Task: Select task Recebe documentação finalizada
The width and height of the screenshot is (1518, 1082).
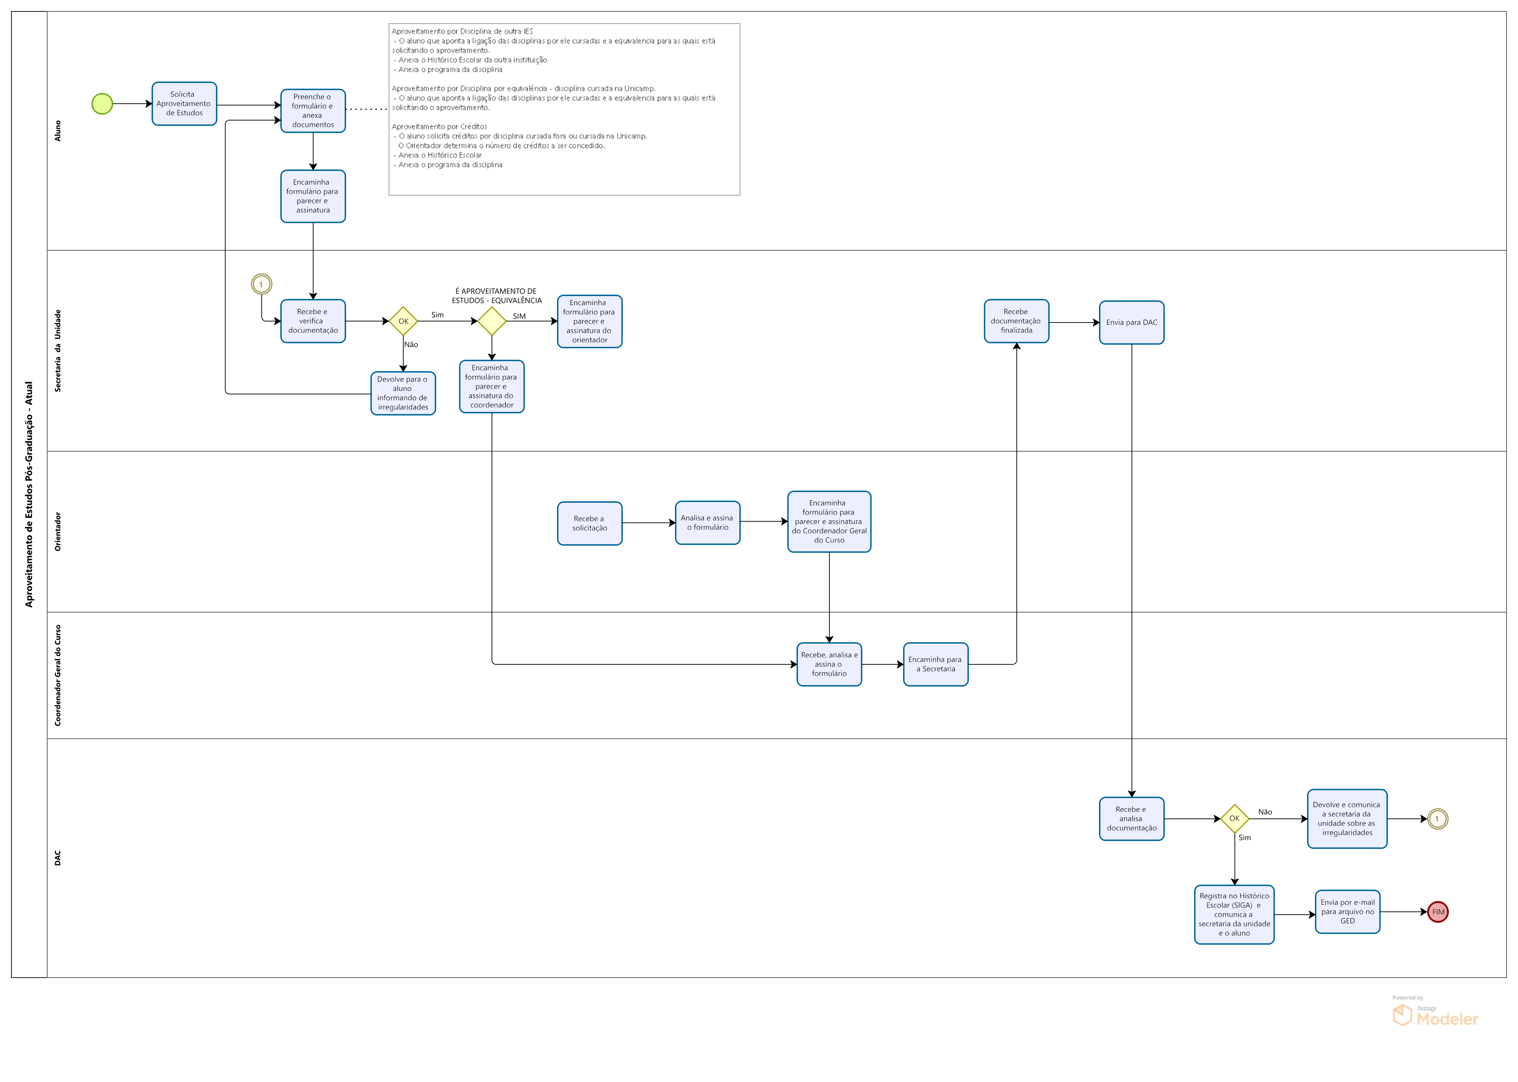Action: (x=1016, y=321)
